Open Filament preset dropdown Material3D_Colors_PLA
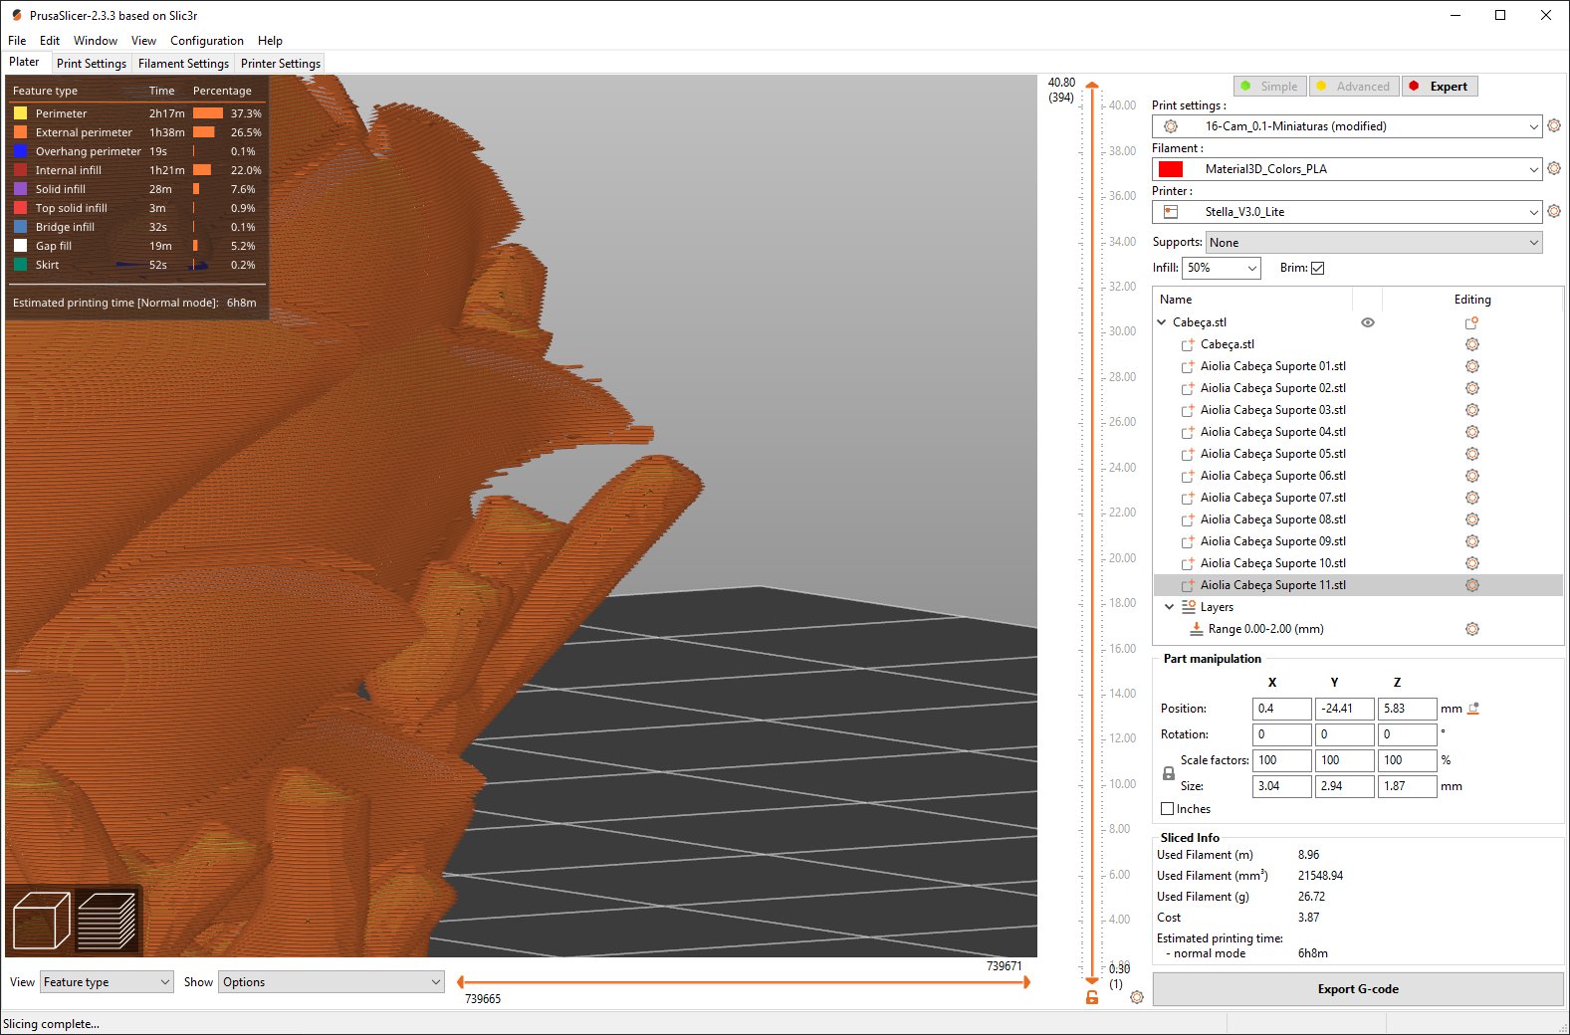 click(1347, 169)
